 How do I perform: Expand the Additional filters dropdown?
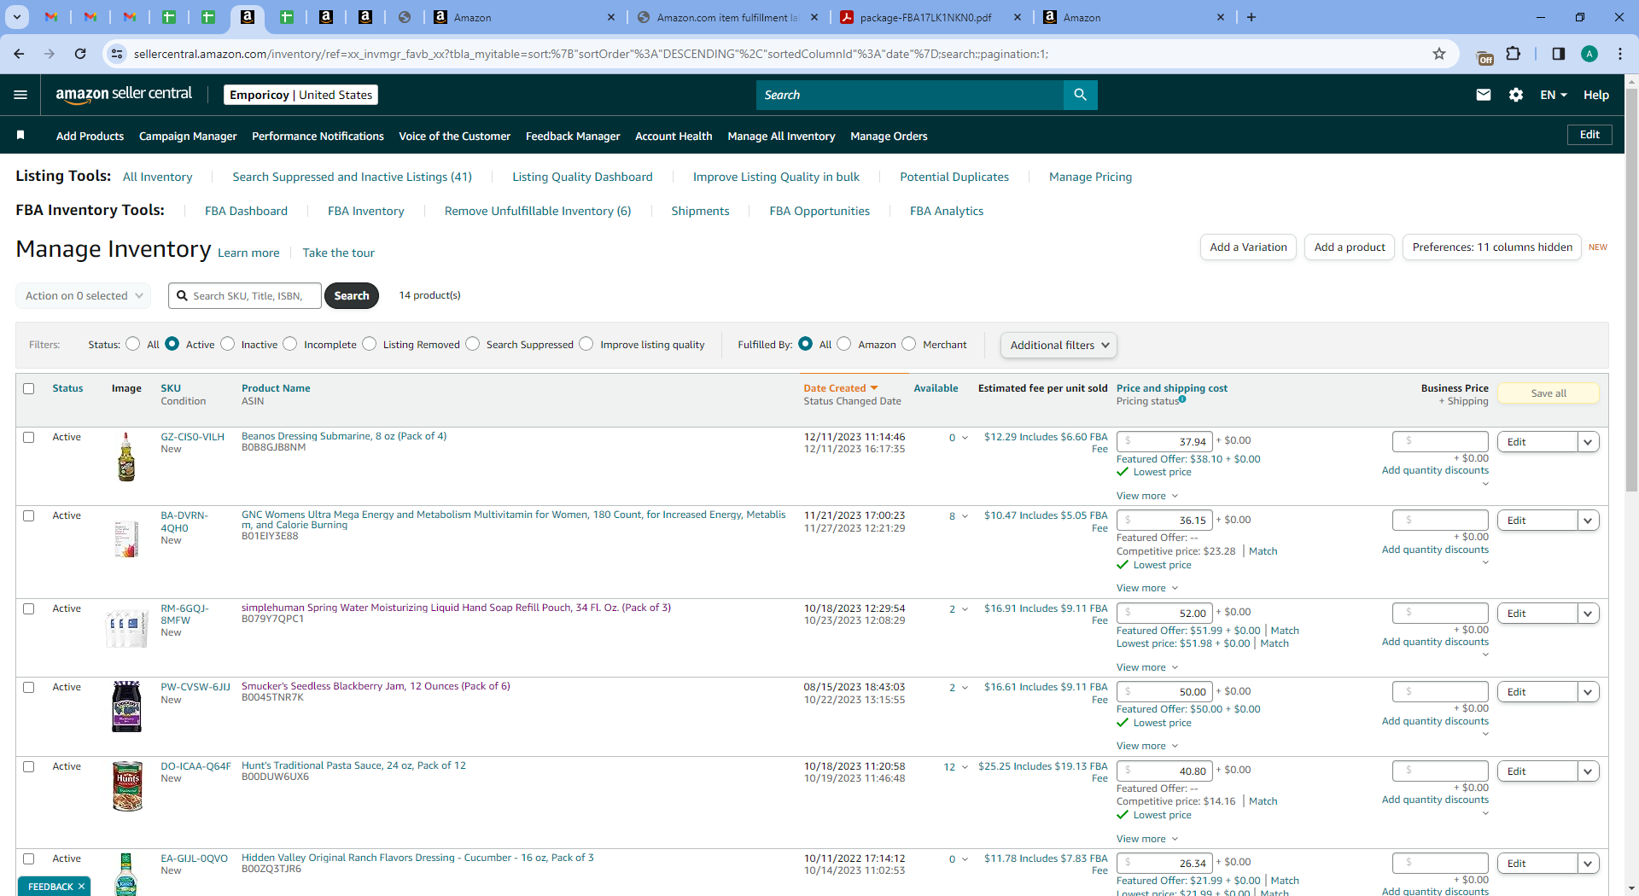[x=1059, y=345]
